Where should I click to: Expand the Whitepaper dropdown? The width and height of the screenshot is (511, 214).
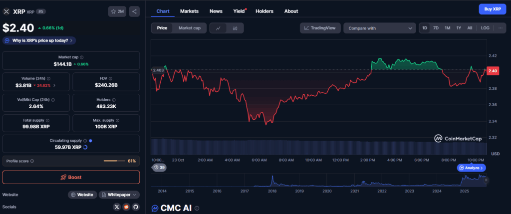[119, 195]
